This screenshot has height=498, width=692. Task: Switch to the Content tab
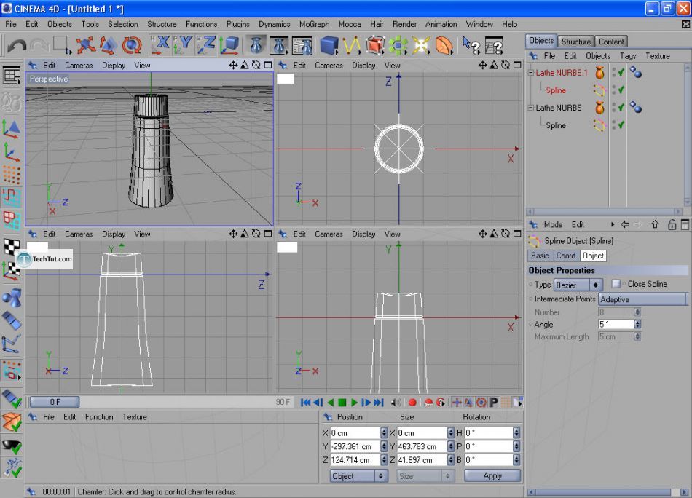(x=611, y=41)
